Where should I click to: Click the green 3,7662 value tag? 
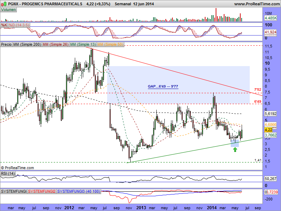270,135
